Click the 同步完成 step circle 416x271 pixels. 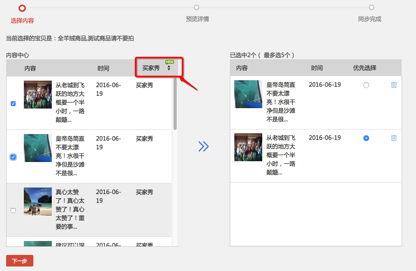pyautogui.click(x=371, y=7)
